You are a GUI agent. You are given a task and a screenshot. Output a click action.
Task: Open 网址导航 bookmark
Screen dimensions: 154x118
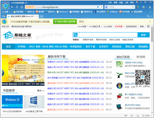pyautogui.click(x=18, y=12)
